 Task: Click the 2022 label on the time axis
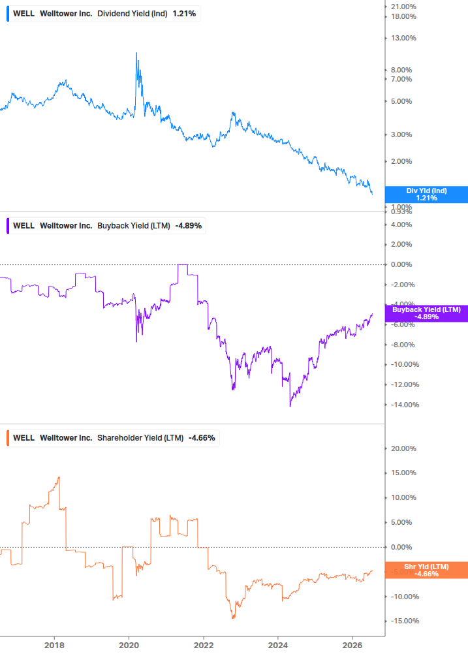(204, 645)
